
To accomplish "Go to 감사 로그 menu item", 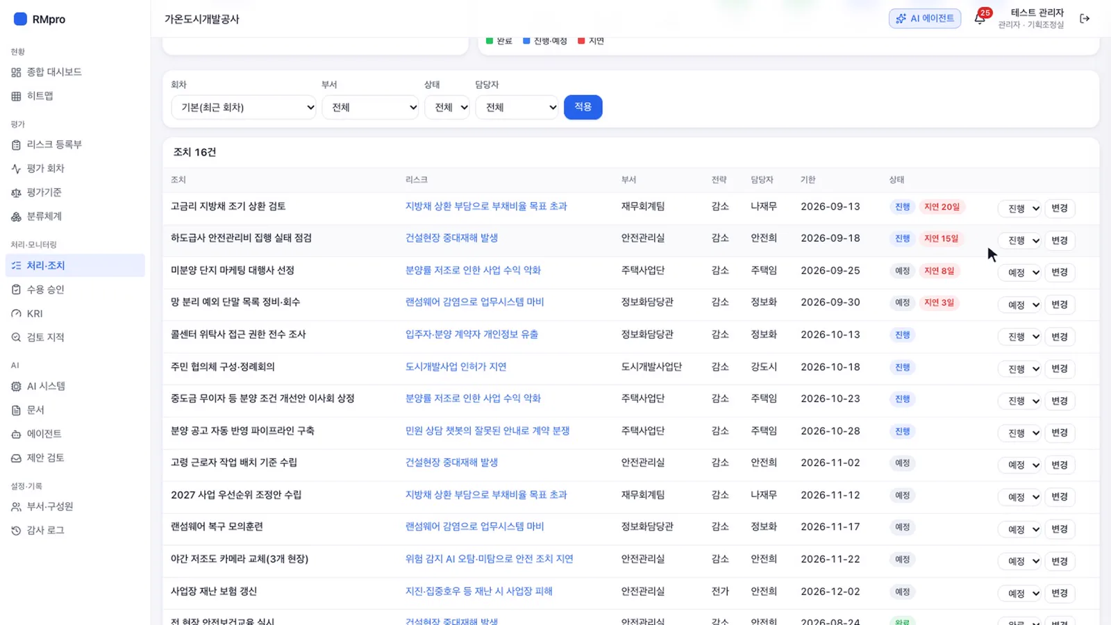I will (x=75, y=531).
